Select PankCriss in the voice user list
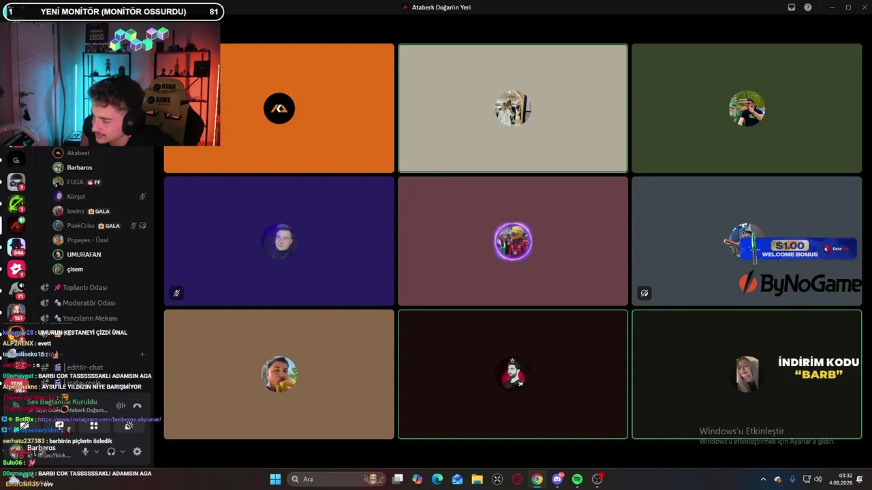 click(99, 225)
